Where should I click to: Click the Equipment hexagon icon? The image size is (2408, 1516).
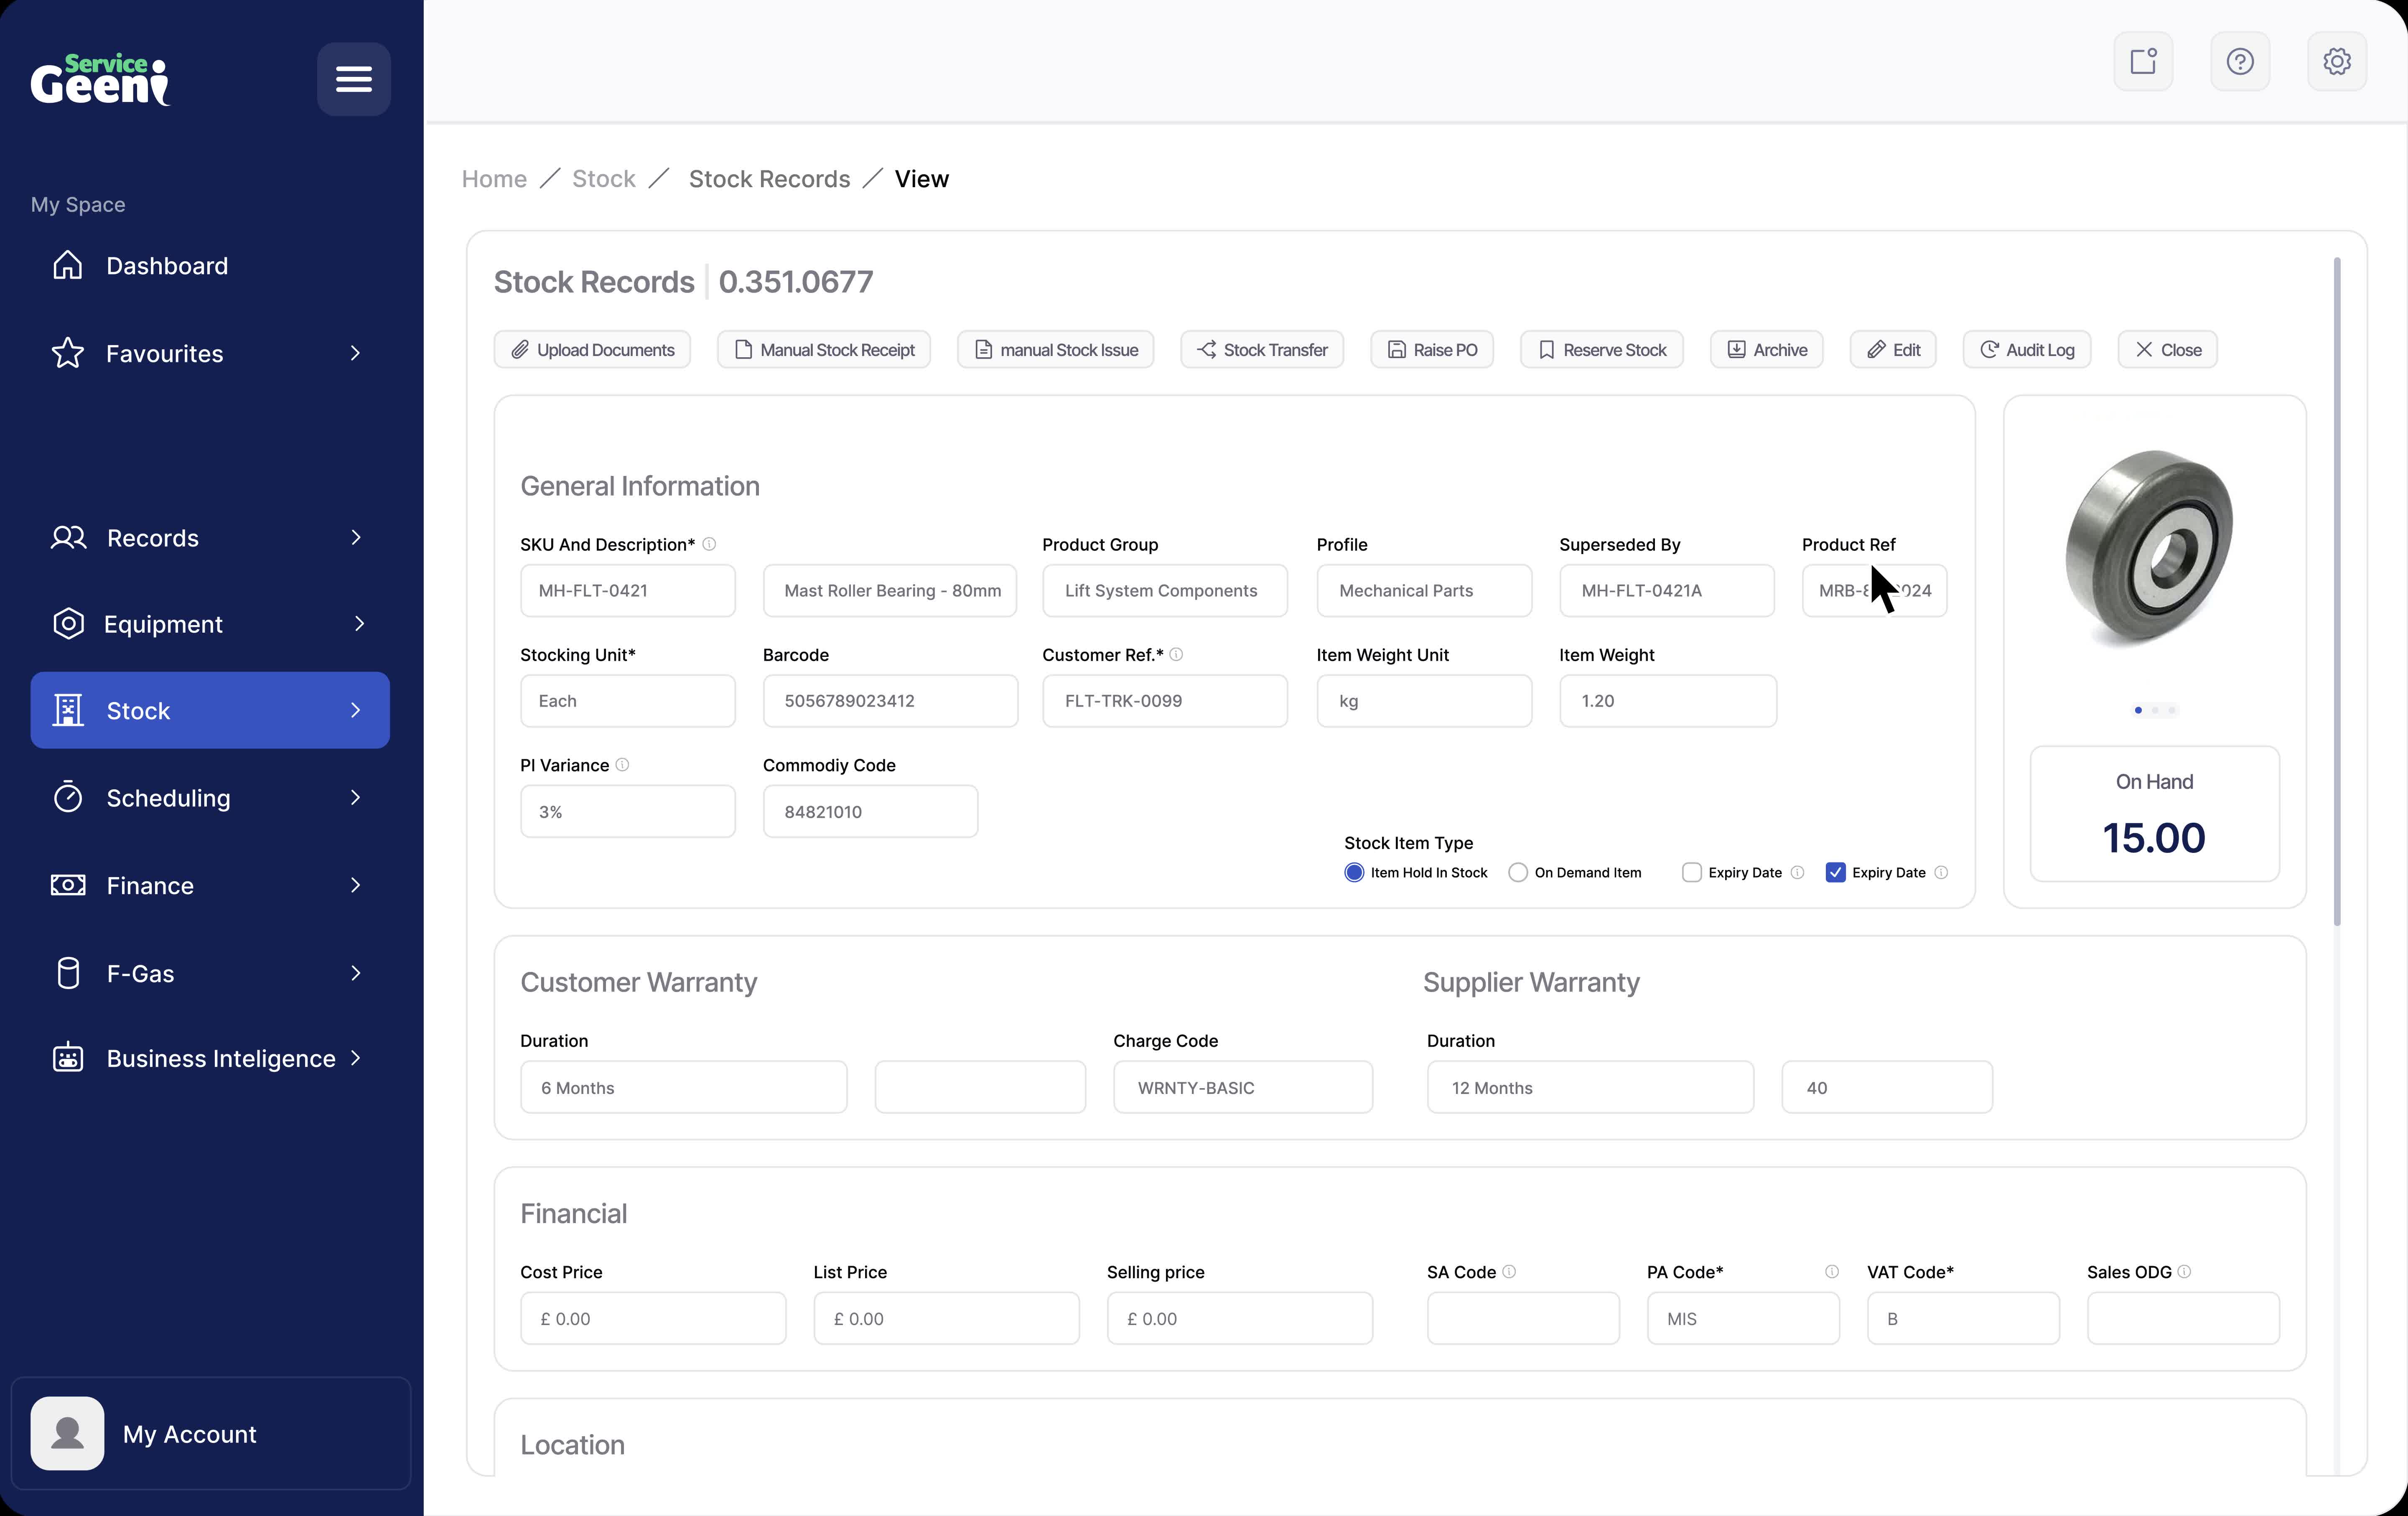coord(68,624)
